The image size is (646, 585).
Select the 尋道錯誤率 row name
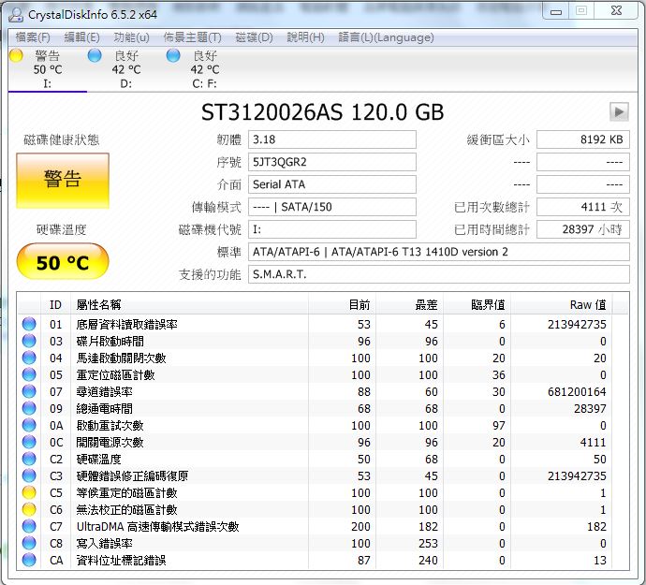[x=104, y=392]
